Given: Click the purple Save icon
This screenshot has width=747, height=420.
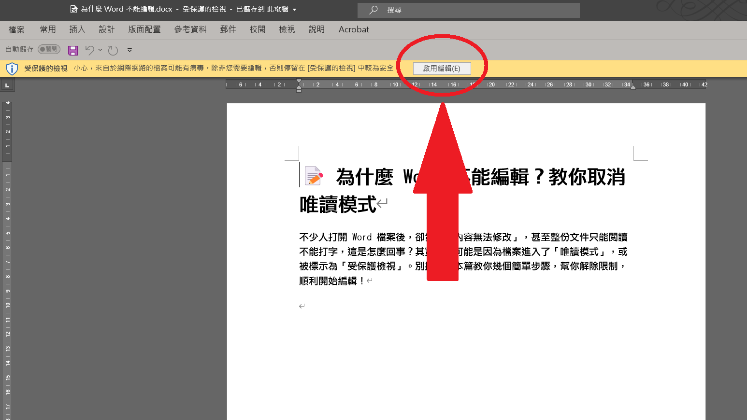Looking at the screenshot, I should 73,50.
